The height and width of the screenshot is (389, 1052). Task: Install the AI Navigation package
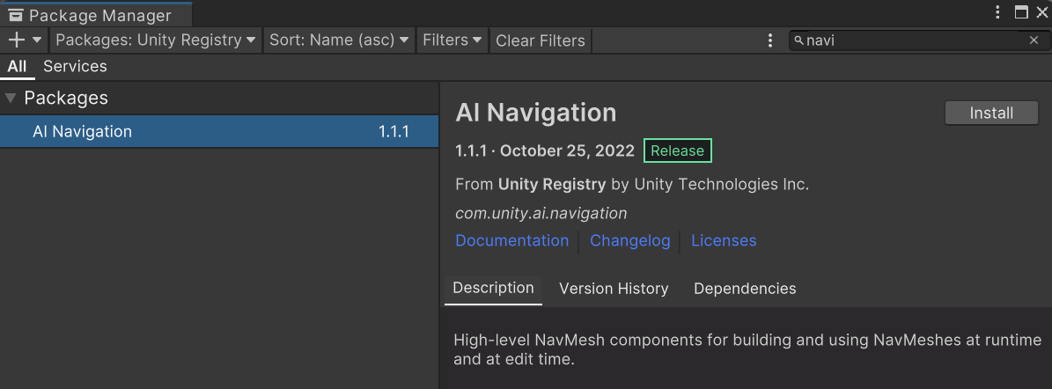pyautogui.click(x=991, y=113)
